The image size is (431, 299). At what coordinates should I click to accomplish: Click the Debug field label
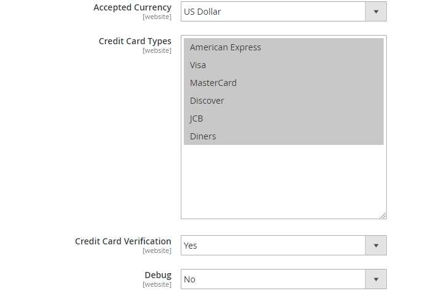(158, 275)
